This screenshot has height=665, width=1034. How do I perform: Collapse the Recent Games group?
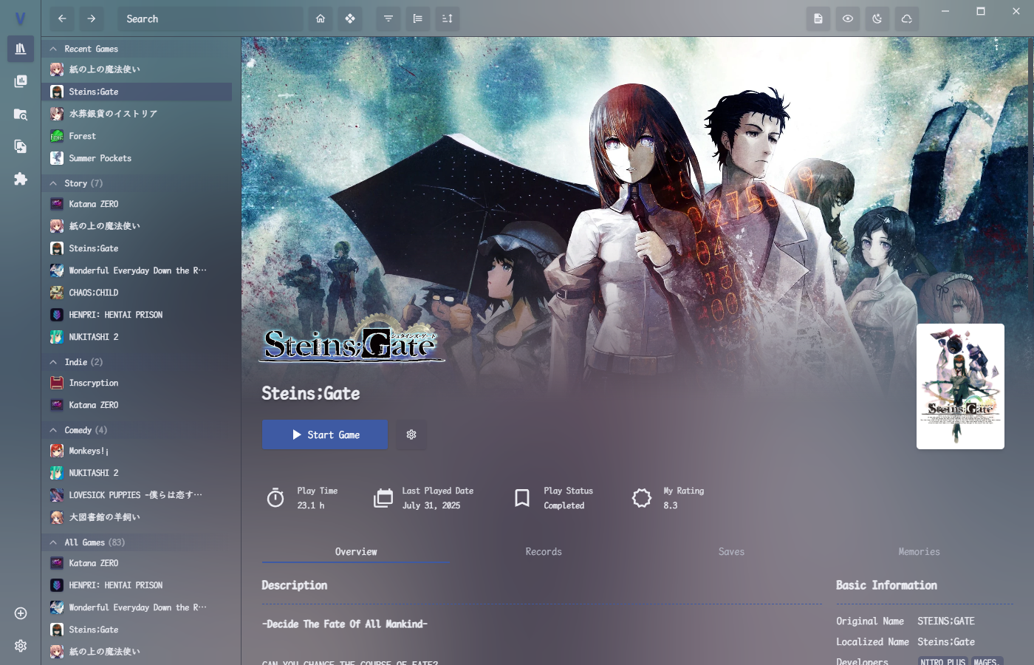coord(53,49)
